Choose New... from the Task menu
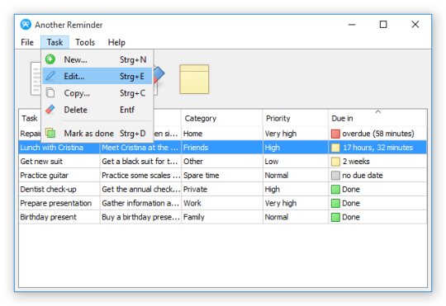 coord(97,59)
